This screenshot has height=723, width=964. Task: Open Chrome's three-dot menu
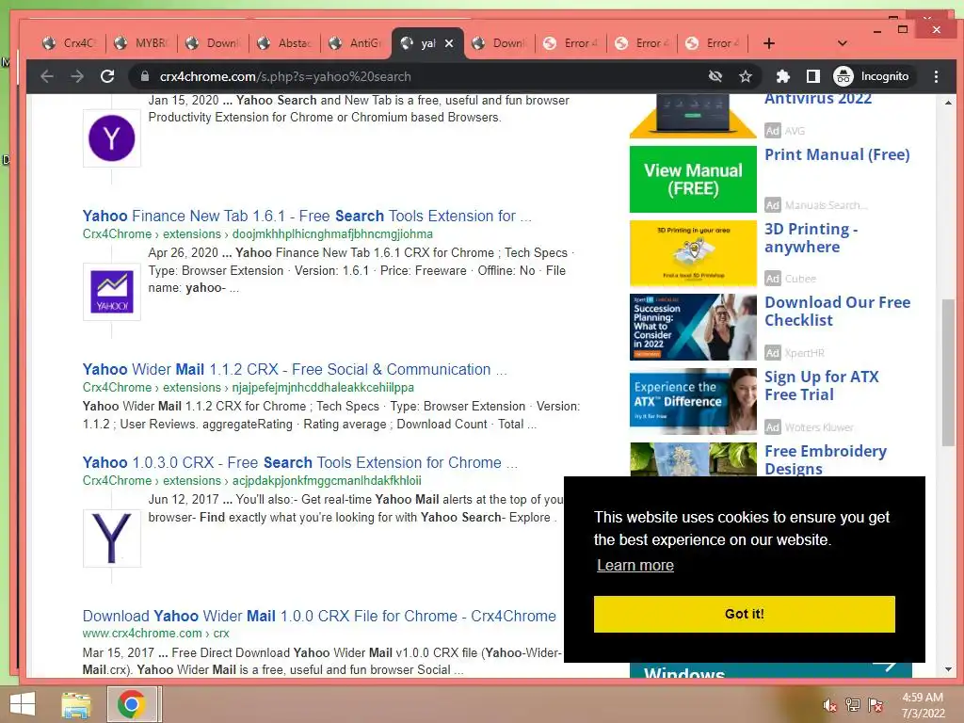point(936,76)
